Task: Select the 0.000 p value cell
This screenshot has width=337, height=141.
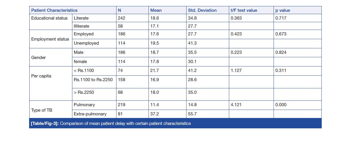Action: [x=281, y=105]
